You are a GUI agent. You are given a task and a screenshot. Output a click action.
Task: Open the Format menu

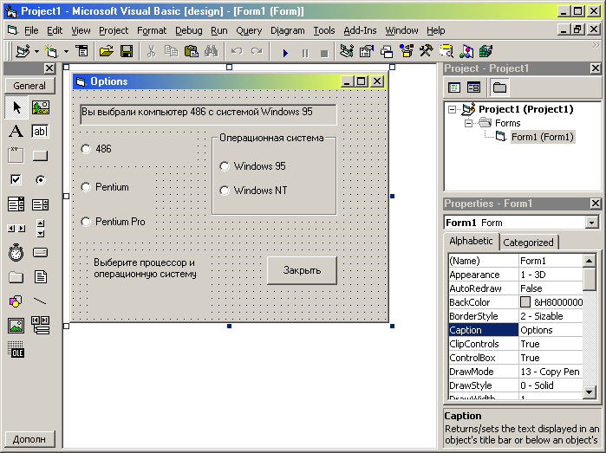point(152,30)
